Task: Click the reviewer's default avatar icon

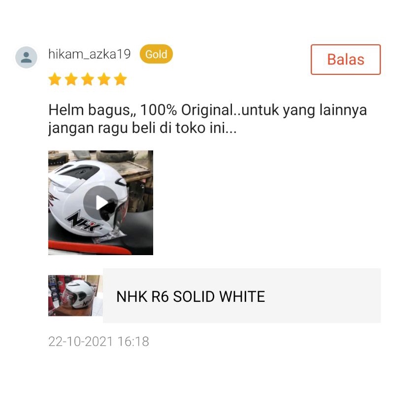Action: [x=26, y=57]
